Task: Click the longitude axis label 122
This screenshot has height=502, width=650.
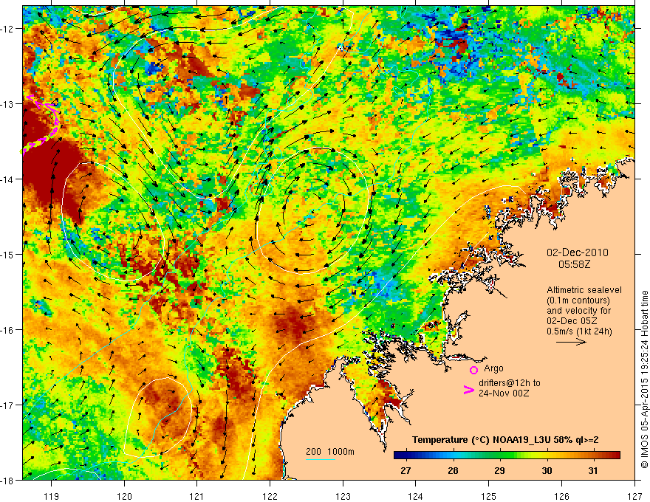Action: pyautogui.click(x=270, y=496)
